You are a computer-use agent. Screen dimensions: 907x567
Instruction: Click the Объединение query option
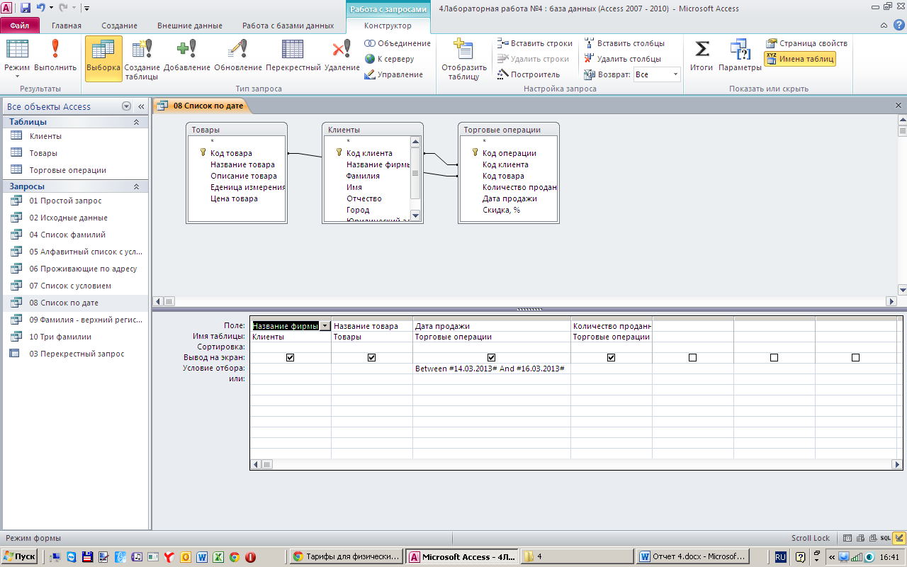coord(398,43)
